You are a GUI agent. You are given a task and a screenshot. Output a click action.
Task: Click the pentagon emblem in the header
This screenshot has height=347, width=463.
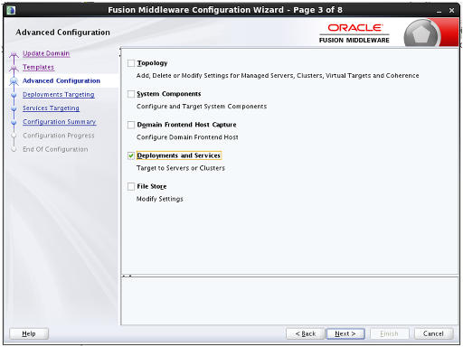(420, 34)
